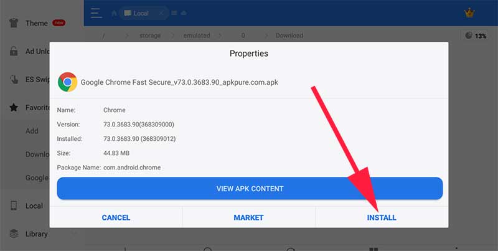Click version value 73.0.3683.90(368309000)
Viewport: 498px width, 251px height.
(x=139, y=125)
